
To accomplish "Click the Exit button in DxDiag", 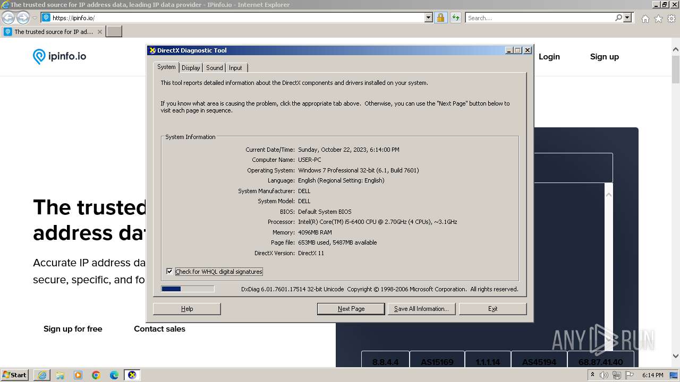I will (492, 309).
